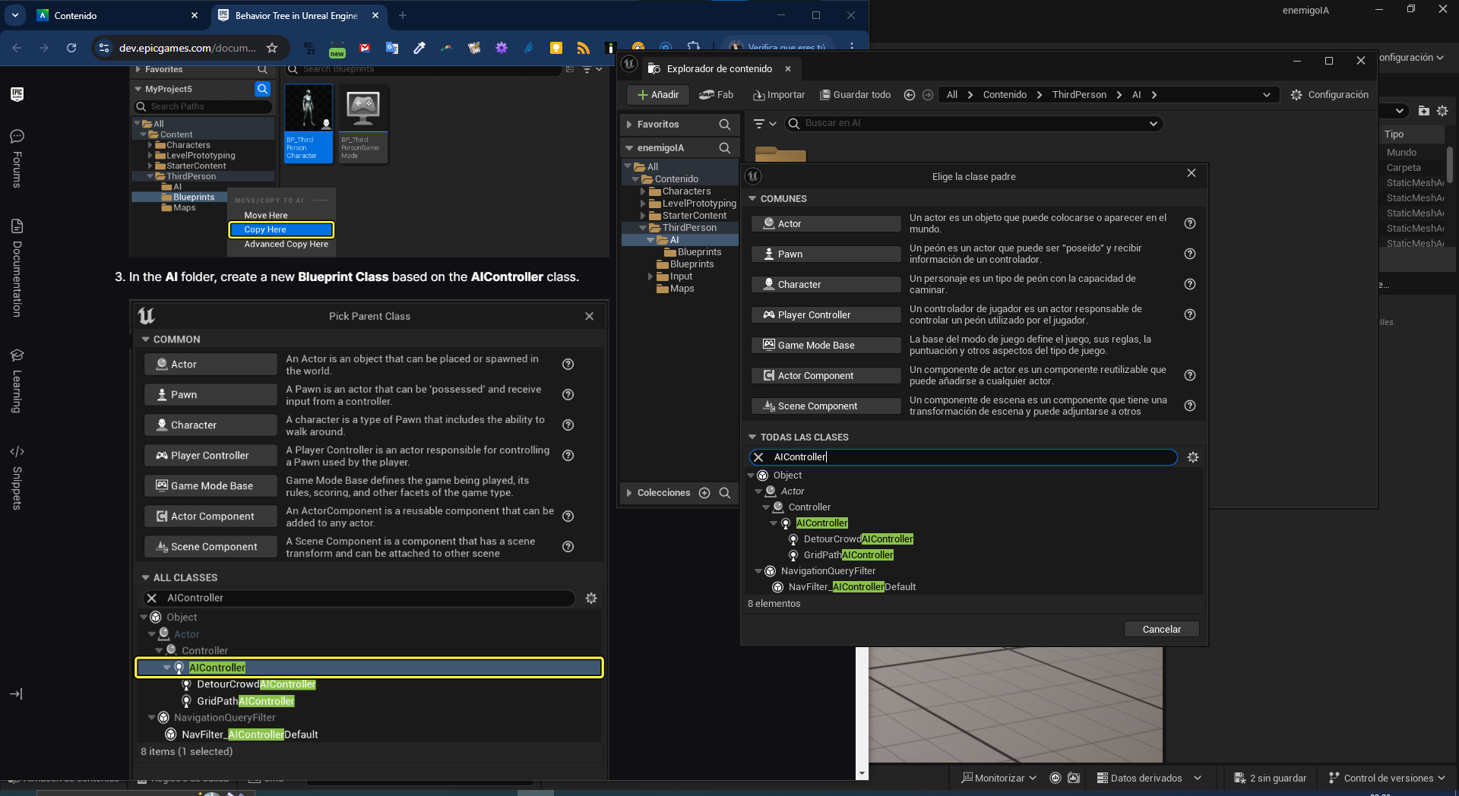Click the Buscar en AI search field
The image size is (1459, 796).
[973, 124]
